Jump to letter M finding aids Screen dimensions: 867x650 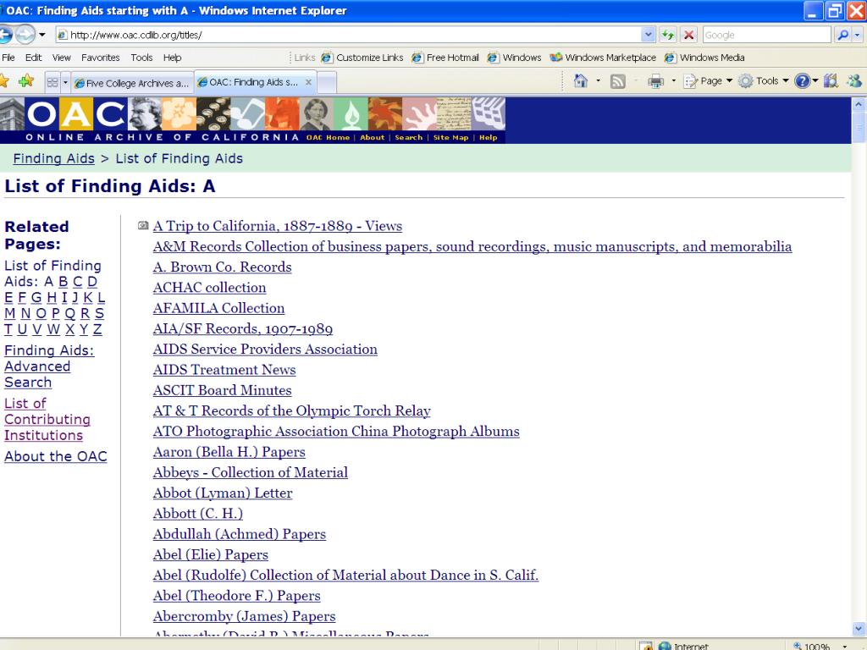[x=10, y=314]
